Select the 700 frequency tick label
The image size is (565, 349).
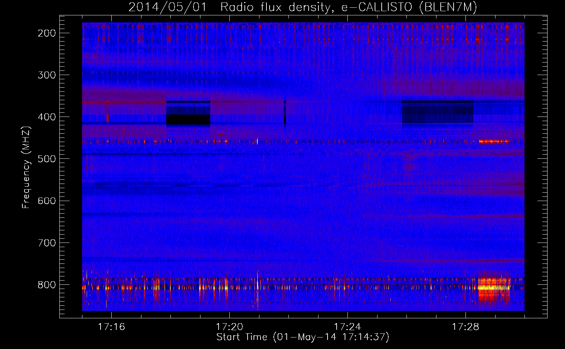tap(47, 243)
